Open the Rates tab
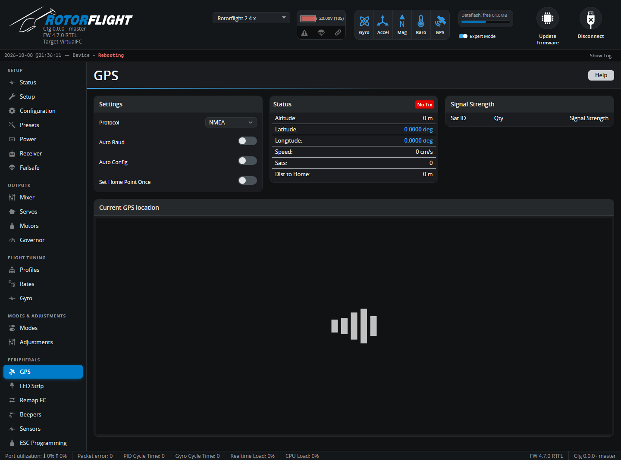 pyautogui.click(x=43, y=284)
